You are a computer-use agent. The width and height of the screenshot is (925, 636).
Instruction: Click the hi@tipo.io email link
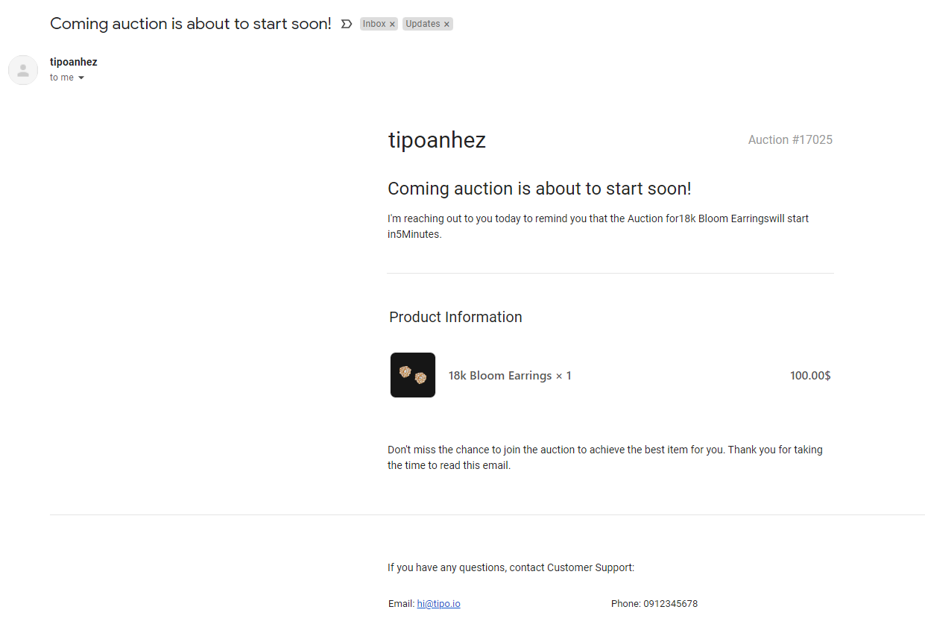tap(438, 604)
